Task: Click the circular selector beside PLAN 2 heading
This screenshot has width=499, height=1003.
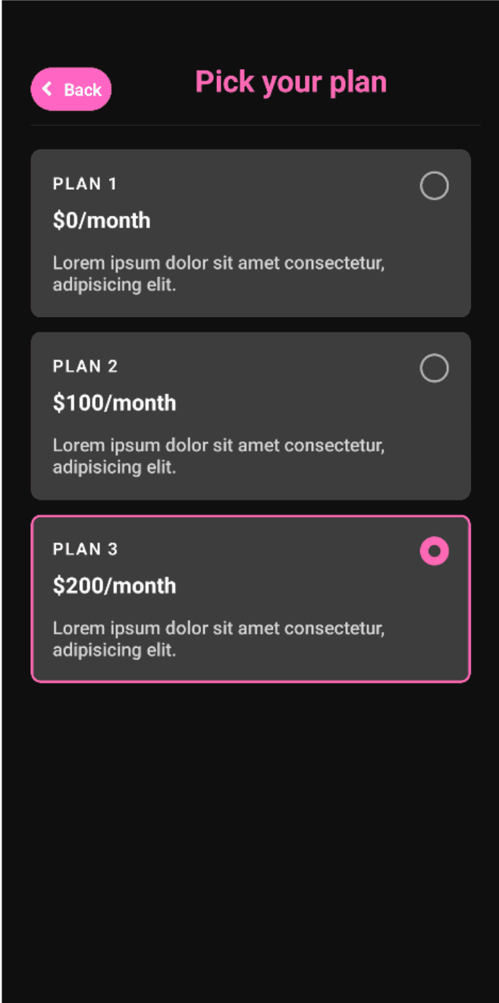Action: [435, 369]
